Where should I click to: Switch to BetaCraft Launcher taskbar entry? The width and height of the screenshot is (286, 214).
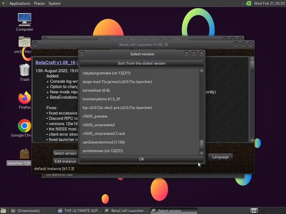click(x=127, y=211)
